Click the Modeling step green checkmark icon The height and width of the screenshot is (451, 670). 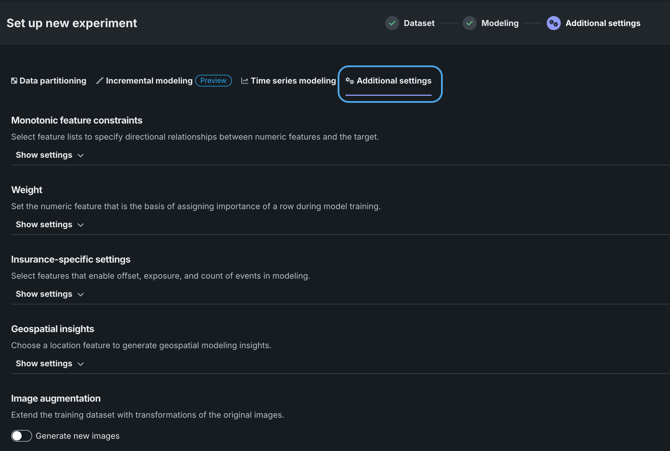click(469, 23)
